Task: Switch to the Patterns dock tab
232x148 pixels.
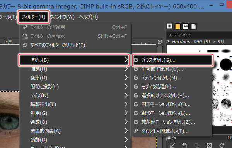Action: tap(177, 26)
